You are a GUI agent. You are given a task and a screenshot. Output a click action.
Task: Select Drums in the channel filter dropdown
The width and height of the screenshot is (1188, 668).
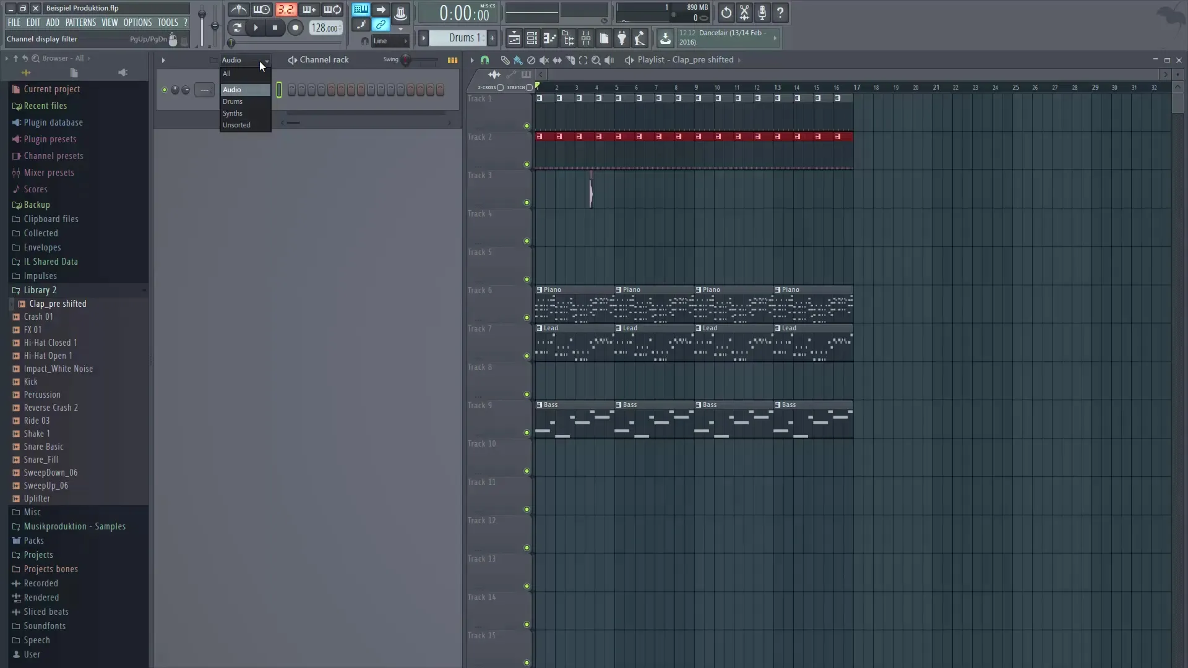coord(234,101)
